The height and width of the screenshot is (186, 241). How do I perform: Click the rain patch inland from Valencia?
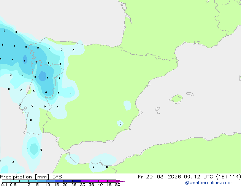point(127,106)
